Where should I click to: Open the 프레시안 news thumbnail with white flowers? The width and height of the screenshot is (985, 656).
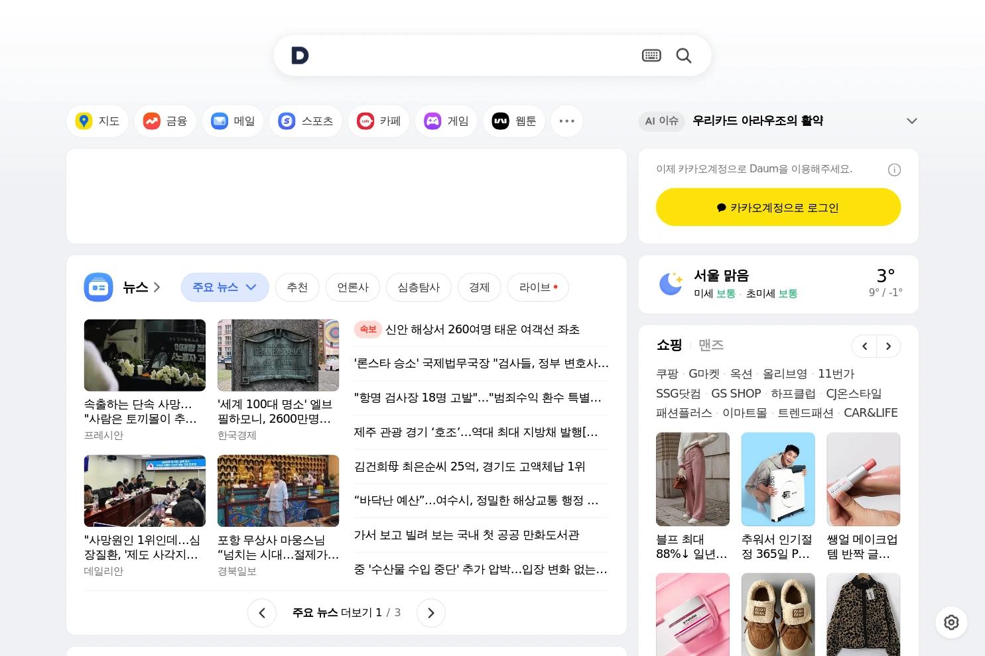145,355
